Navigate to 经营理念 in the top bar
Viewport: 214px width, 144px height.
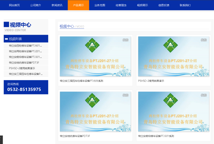coord(121,5)
